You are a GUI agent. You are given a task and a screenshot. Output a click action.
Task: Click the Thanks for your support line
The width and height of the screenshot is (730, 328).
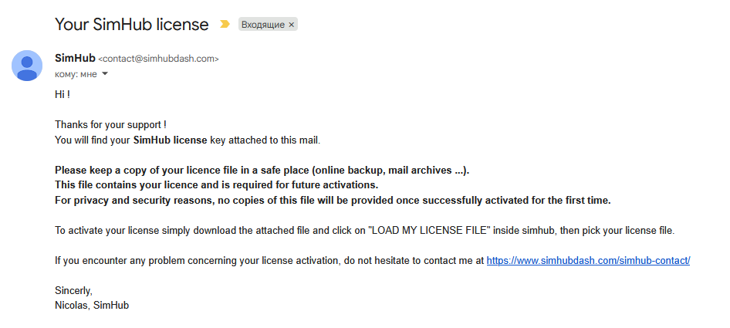[110, 124]
